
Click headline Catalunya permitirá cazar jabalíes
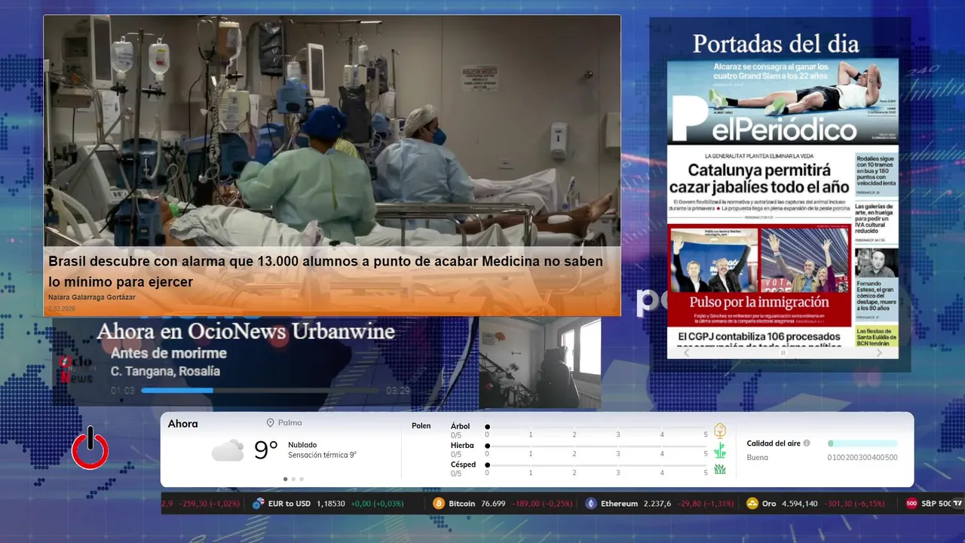(x=759, y=179)
